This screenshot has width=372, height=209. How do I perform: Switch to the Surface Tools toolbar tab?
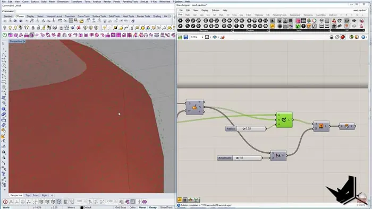(99, 16)
